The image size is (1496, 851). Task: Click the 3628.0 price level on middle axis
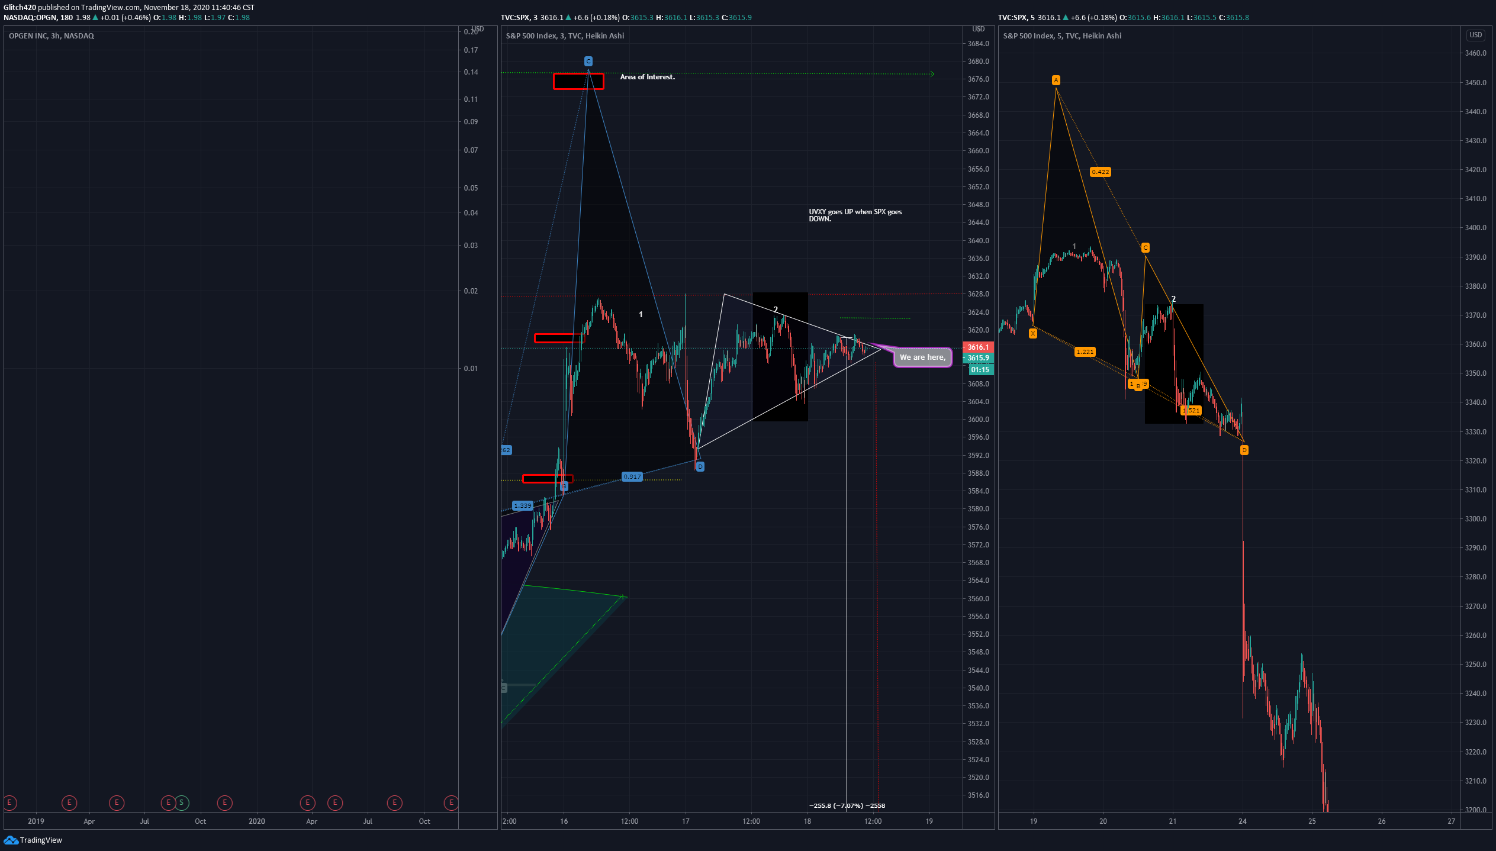(978, 294)
